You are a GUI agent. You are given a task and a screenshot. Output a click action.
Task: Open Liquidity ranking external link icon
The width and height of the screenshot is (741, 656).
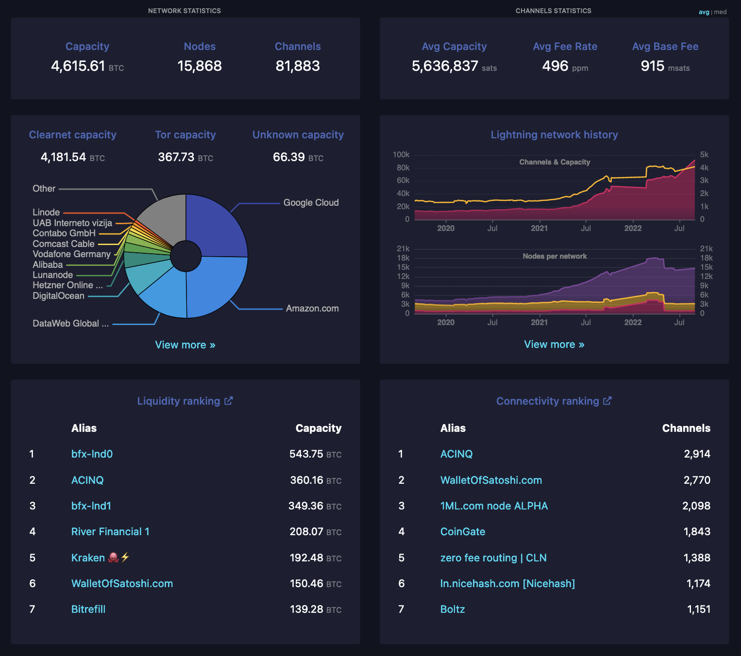(x=229, y=401)
